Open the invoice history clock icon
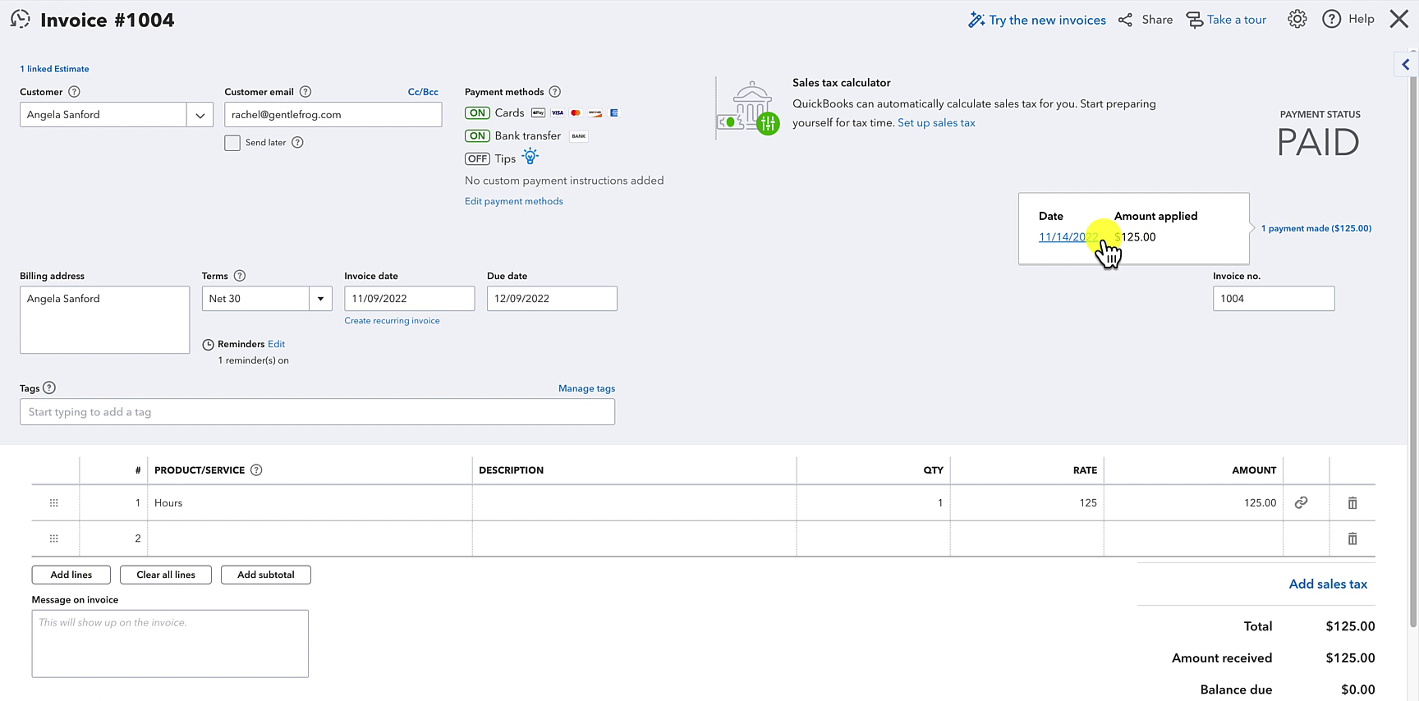 click(x=20, y=20)
